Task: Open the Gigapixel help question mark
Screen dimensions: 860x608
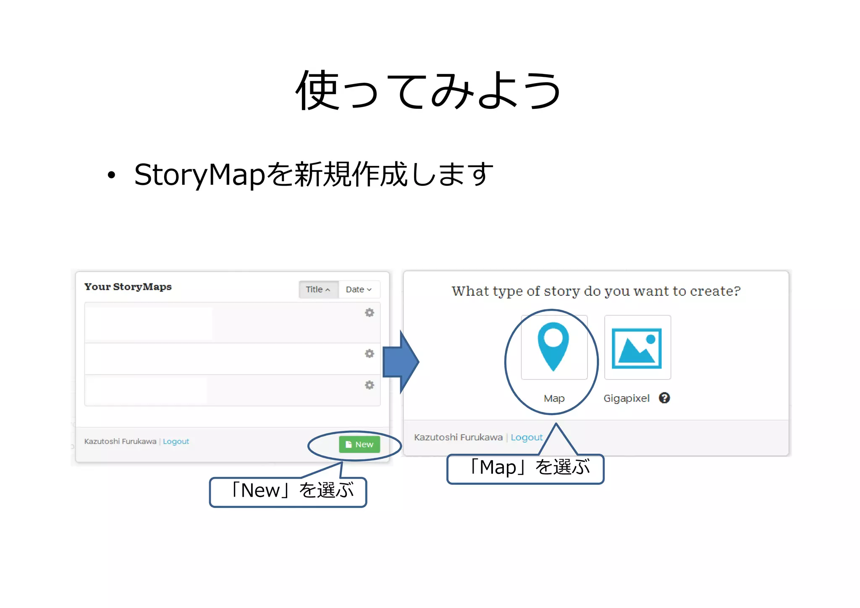Action: [x=664, y=397]
